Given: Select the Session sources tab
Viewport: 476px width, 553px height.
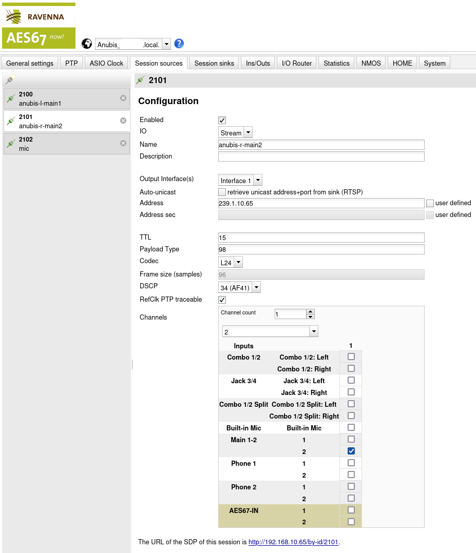Looking at the screenshot, I should click(159, 63).
